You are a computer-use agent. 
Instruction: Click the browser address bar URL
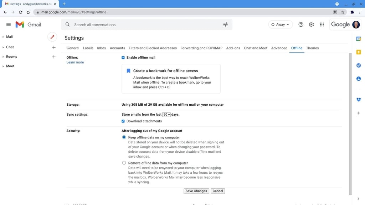coord(74,12)
